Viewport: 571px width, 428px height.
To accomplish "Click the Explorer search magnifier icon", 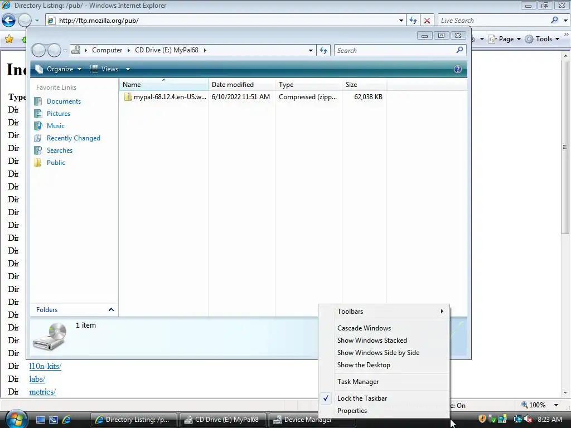I will tap(459, 50).
